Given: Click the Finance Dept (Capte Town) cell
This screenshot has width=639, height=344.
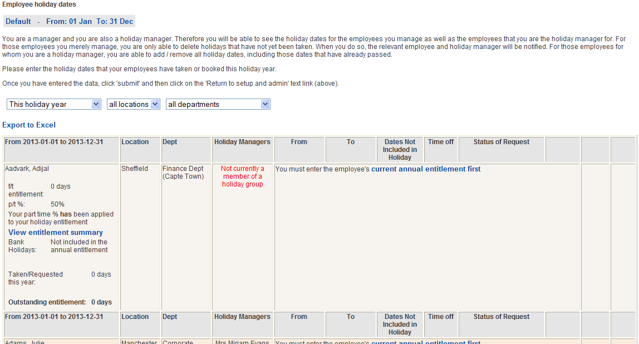Looking at the screenshot, I should click(183, 173).
